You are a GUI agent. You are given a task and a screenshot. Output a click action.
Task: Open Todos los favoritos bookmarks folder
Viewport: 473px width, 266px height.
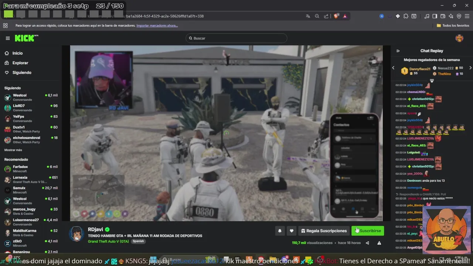pos(453,25)
